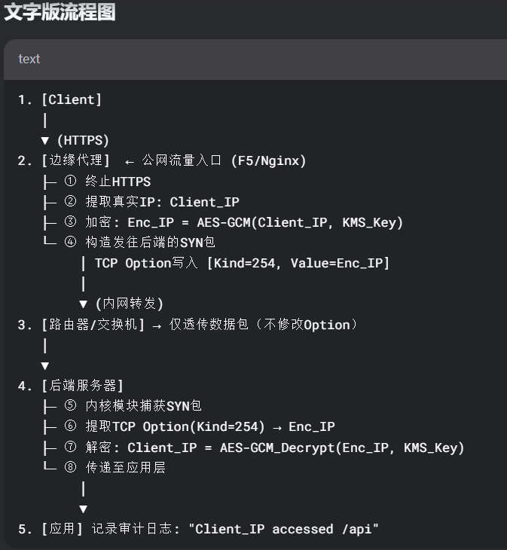Click the text language label

(29, 59)
